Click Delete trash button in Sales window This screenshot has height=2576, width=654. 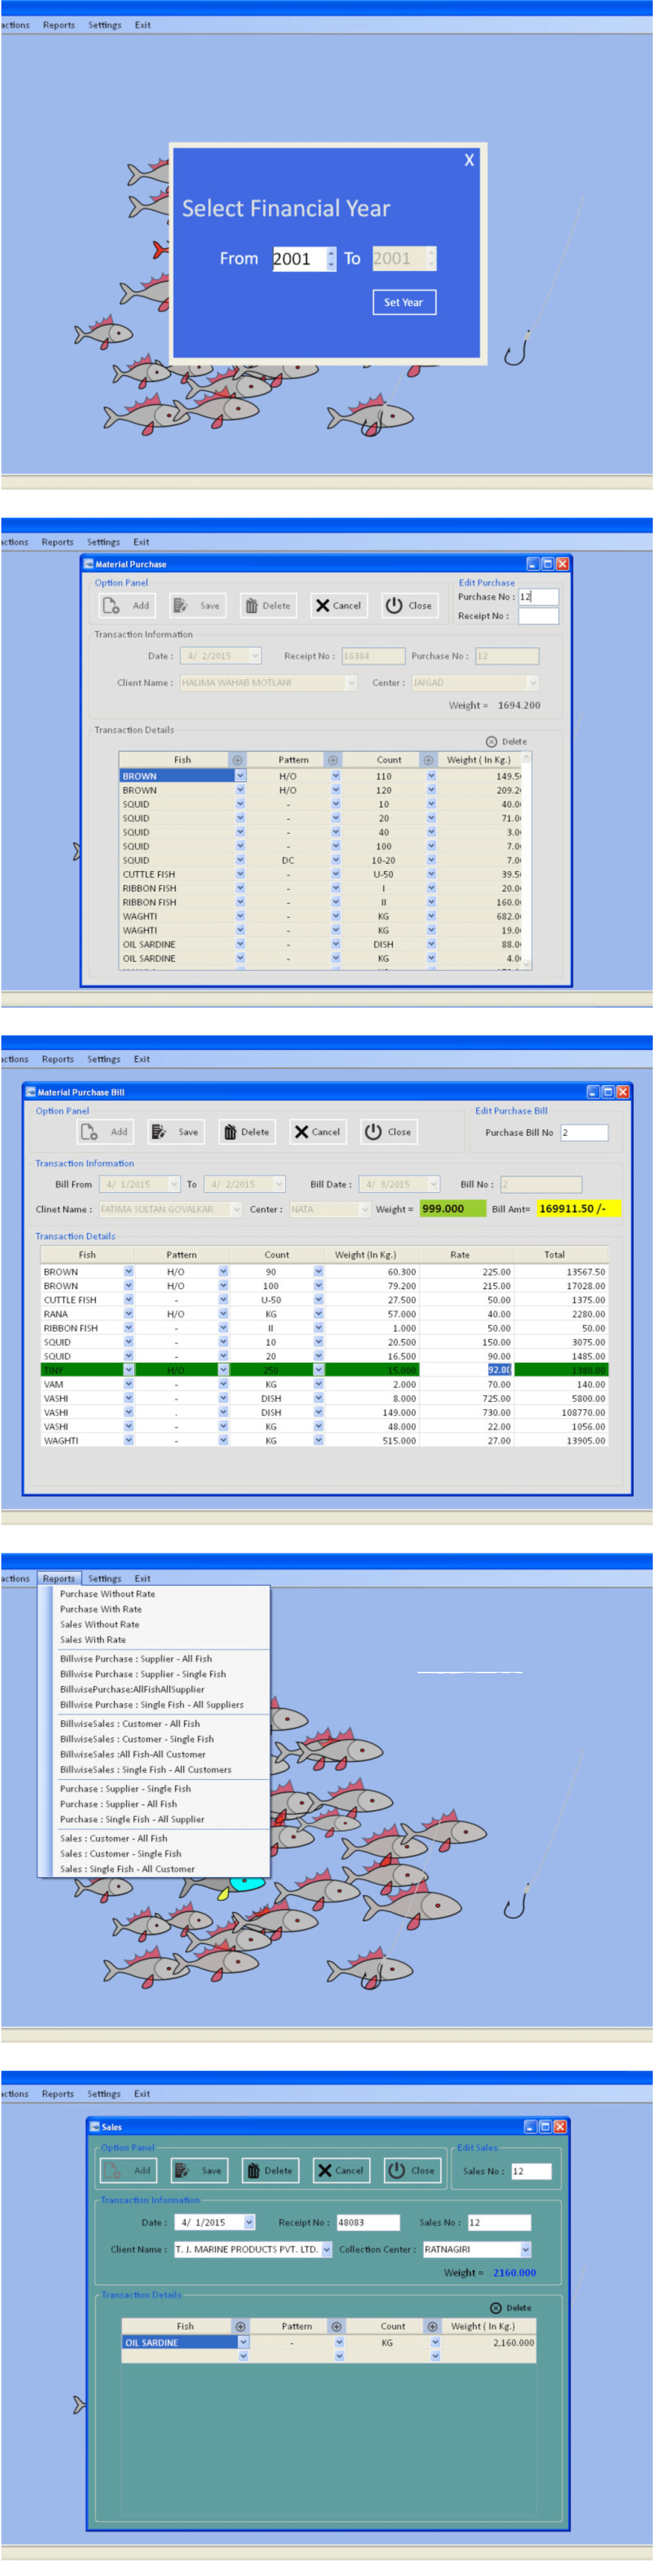[270, 2171]
